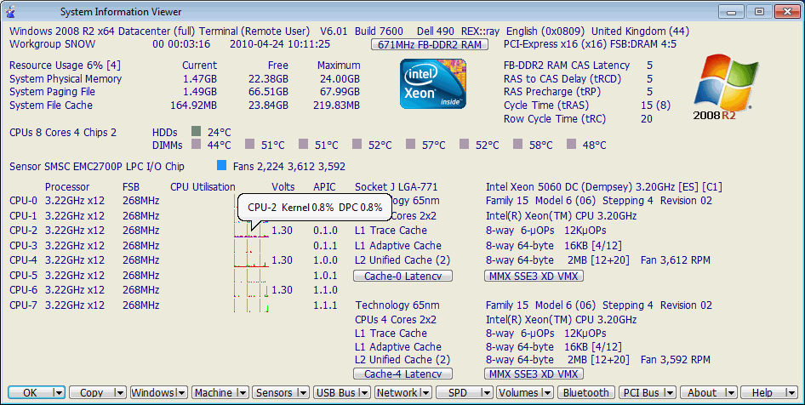805x405 pixels.
Task: Open the PCI Bus dropdown arrow
Action: click(670, 393)
